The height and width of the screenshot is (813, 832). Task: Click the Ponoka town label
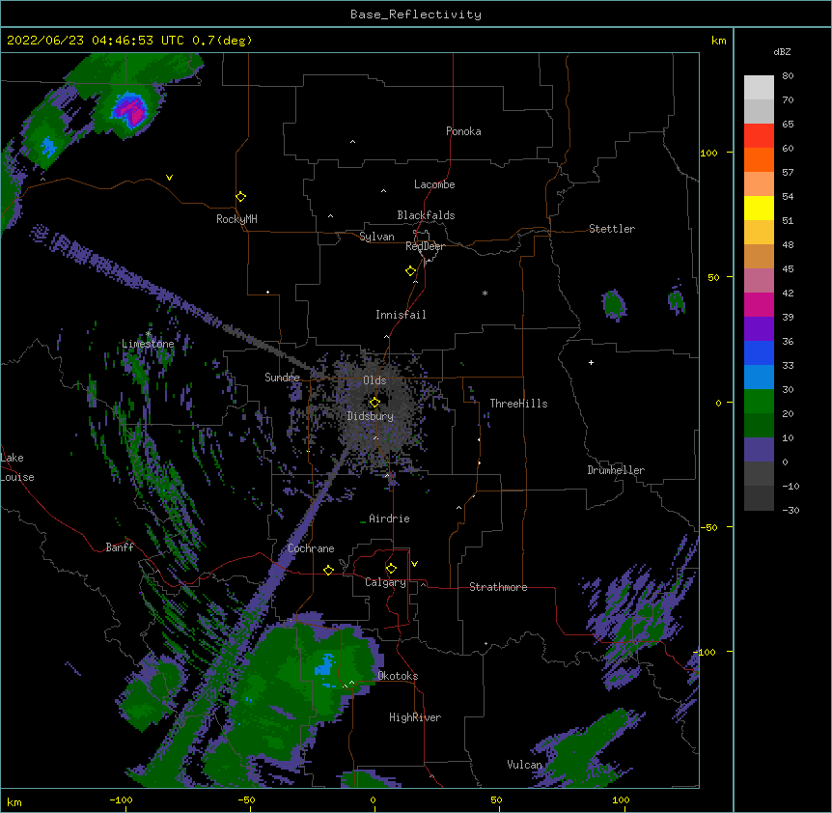click(x=463, y=131)
